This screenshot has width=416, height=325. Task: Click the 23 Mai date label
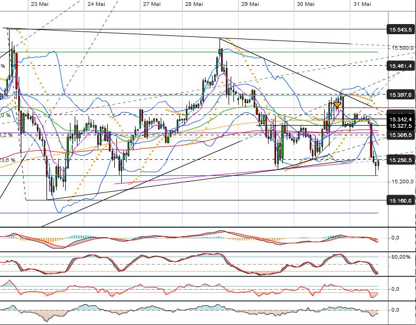pos(40,4)
